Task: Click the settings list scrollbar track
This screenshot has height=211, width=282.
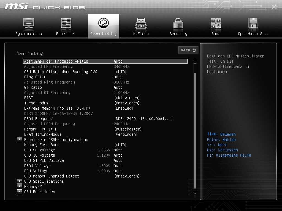Action: (195, 126)
